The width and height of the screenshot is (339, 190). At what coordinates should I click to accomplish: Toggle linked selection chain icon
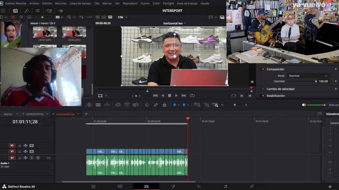(x=156, y=105)
